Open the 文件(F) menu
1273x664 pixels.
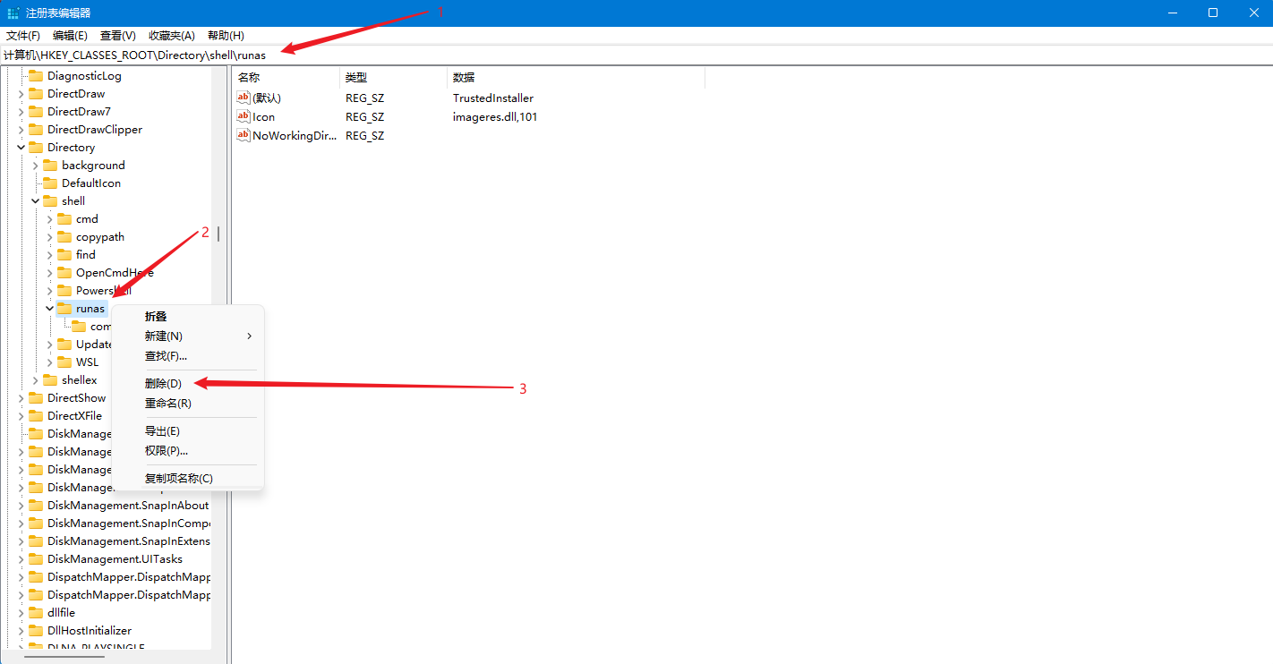click(23, 36)
